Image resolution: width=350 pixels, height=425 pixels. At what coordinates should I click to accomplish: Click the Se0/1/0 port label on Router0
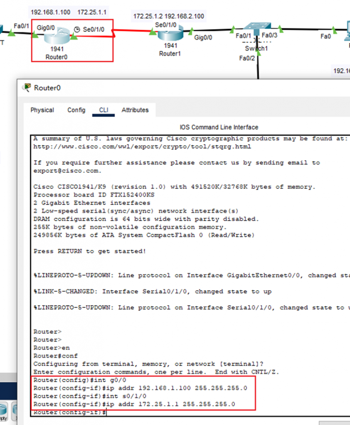pos(94,29)
